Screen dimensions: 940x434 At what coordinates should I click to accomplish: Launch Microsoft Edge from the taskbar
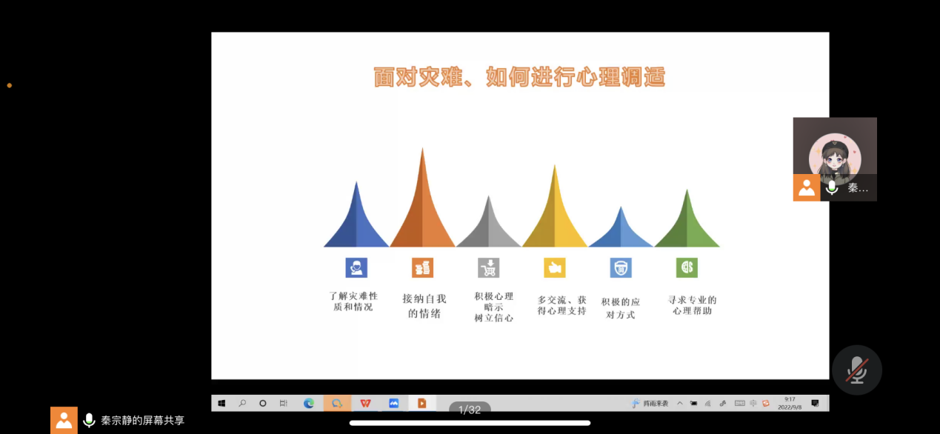coord(309,403)
